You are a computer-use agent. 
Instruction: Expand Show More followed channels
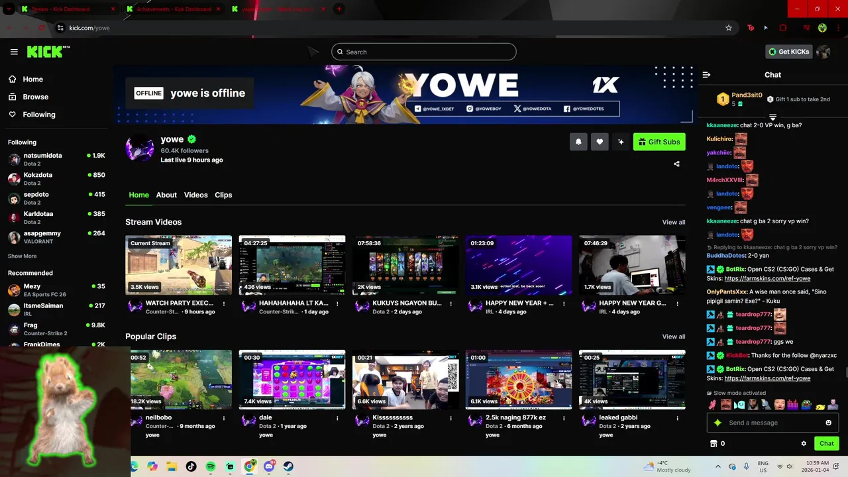pos(22,256)
